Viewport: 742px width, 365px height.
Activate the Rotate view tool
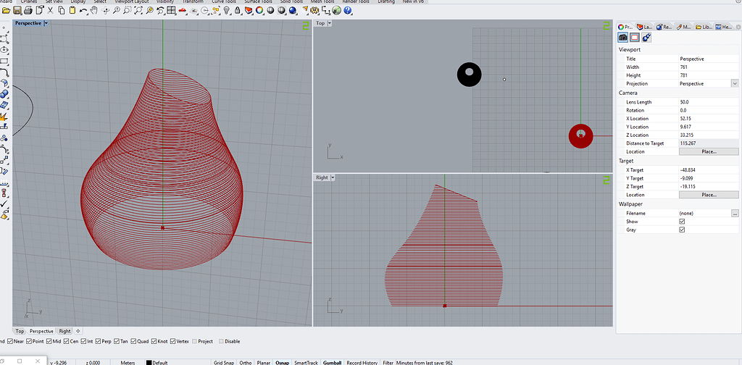pyautogui.click(x=106, y=10)
